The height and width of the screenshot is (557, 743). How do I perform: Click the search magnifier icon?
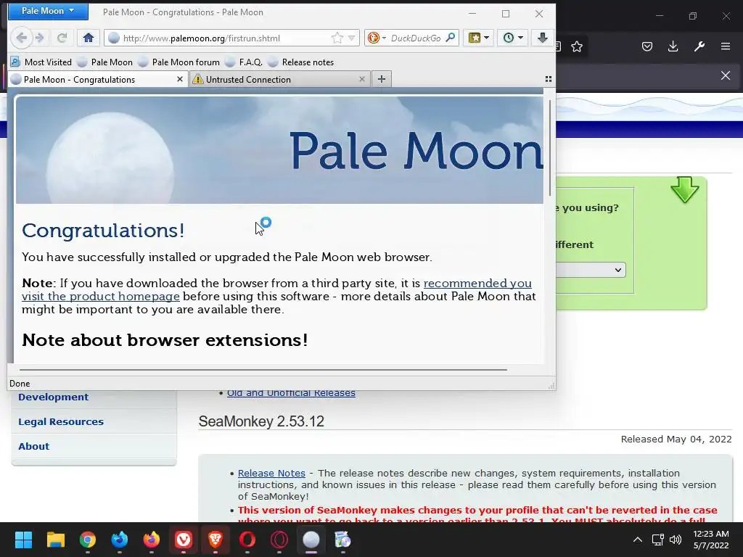[450, 38]
